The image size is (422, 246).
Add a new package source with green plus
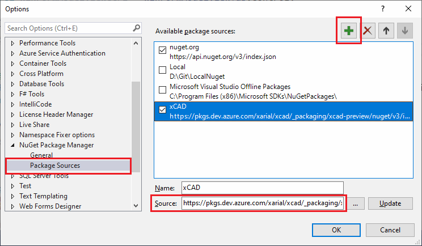pyautogui.click(x=348, y=31)
